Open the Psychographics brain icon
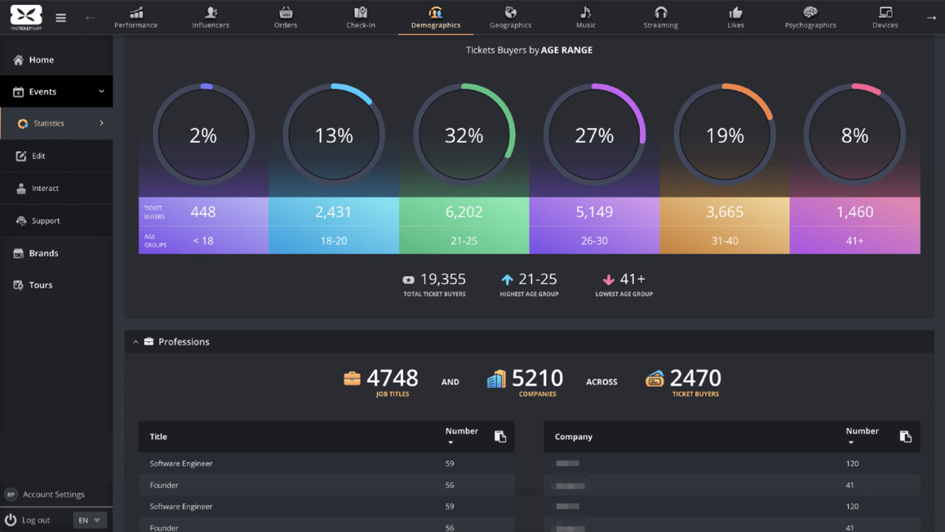 coord(810,17)
